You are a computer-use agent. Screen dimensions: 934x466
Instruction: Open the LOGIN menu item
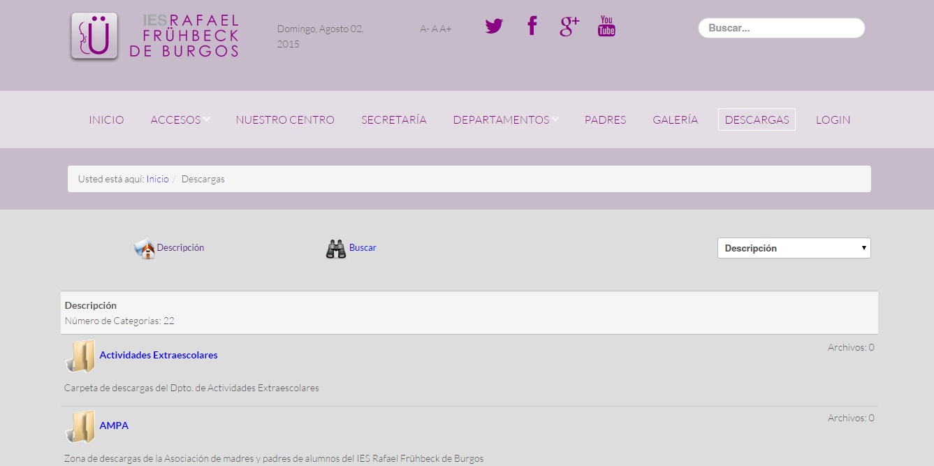coord(833,120)
